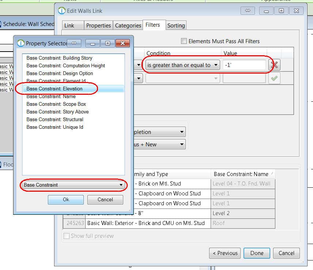This screenshot has height=270, width=313.
Task: Click the 'Brick on Mtl. Stud' row
Action: tap(172, 184)
